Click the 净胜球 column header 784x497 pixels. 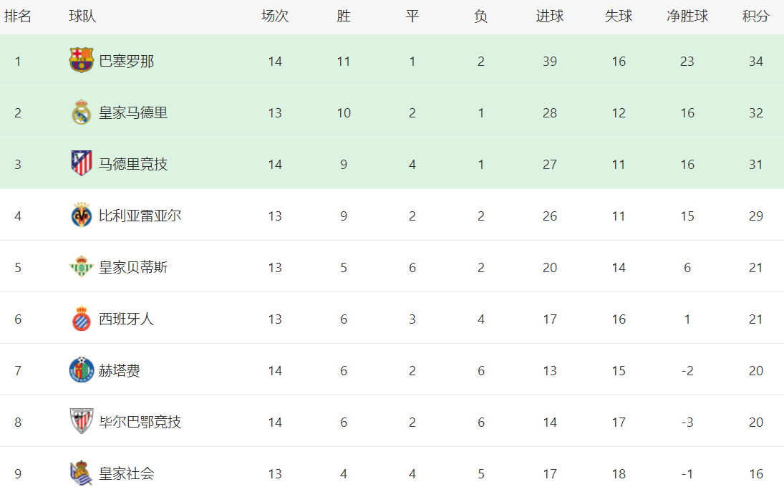(x=687, y=16)
